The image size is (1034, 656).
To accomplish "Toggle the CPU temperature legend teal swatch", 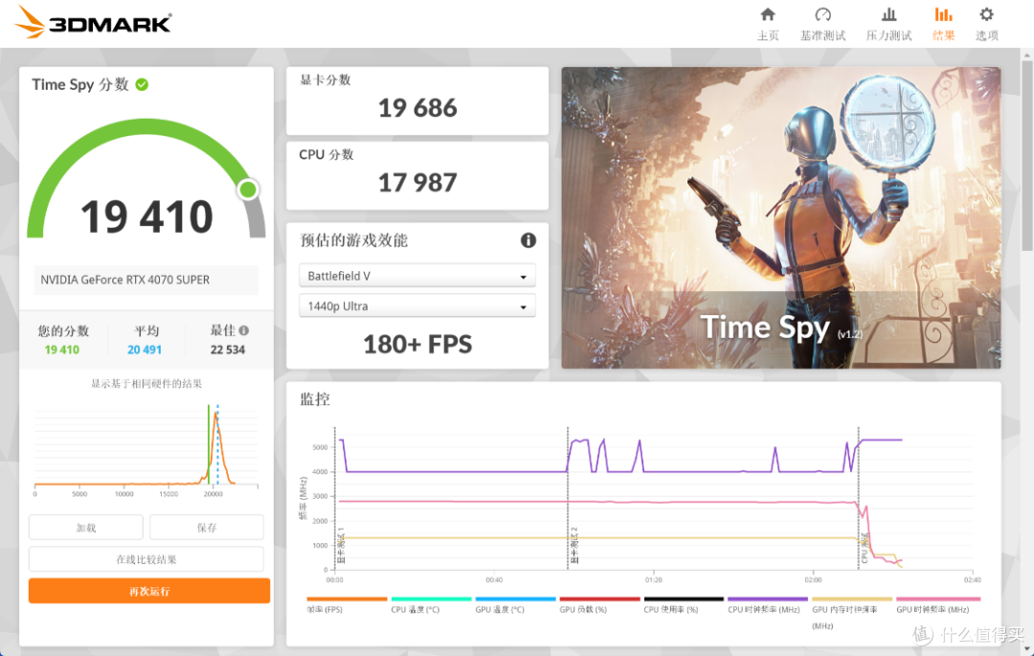I will (431, 599).
